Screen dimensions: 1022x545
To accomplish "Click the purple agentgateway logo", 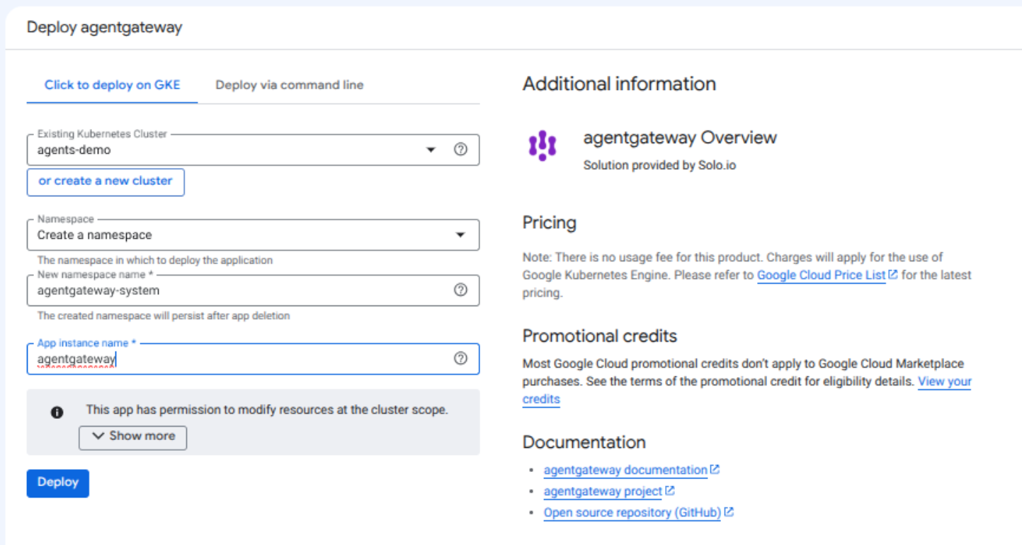I will (x=543, y=145).
